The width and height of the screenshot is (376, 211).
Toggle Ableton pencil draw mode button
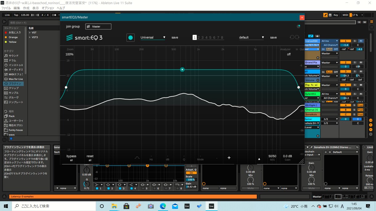[325, 15]
